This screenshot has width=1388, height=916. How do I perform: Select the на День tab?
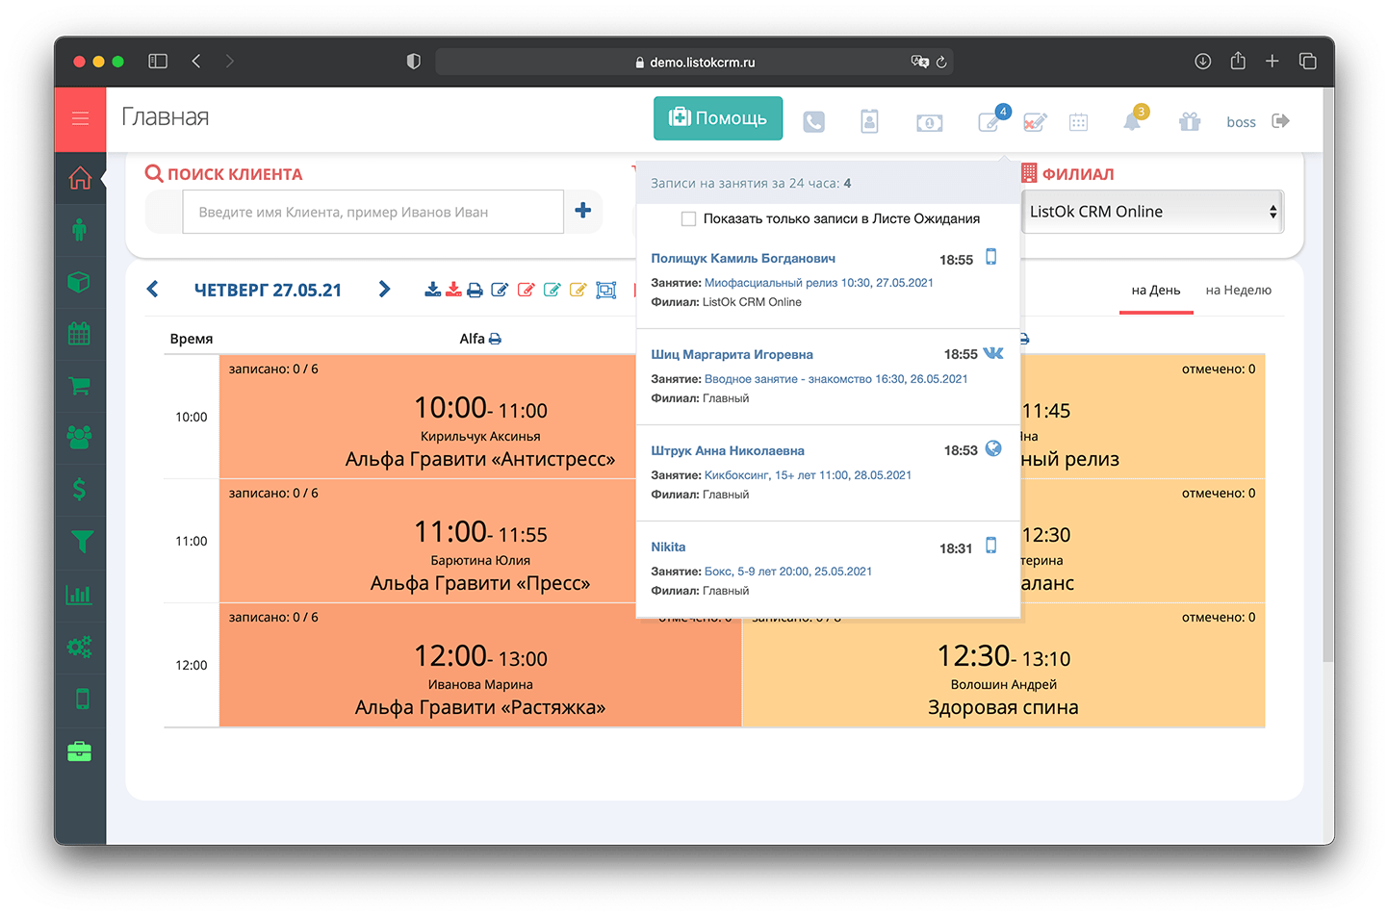click(x=1156, y=291)
